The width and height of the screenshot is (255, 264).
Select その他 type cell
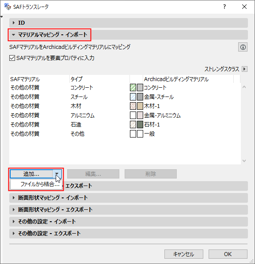coord(77,134)
